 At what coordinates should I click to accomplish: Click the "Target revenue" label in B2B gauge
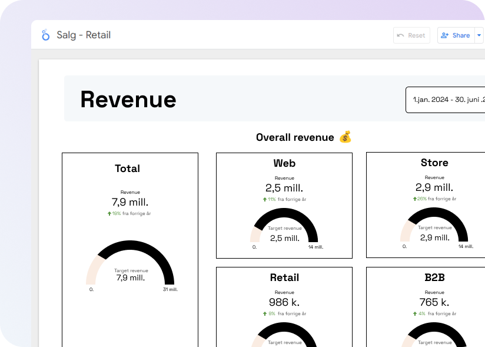[435, 343]
